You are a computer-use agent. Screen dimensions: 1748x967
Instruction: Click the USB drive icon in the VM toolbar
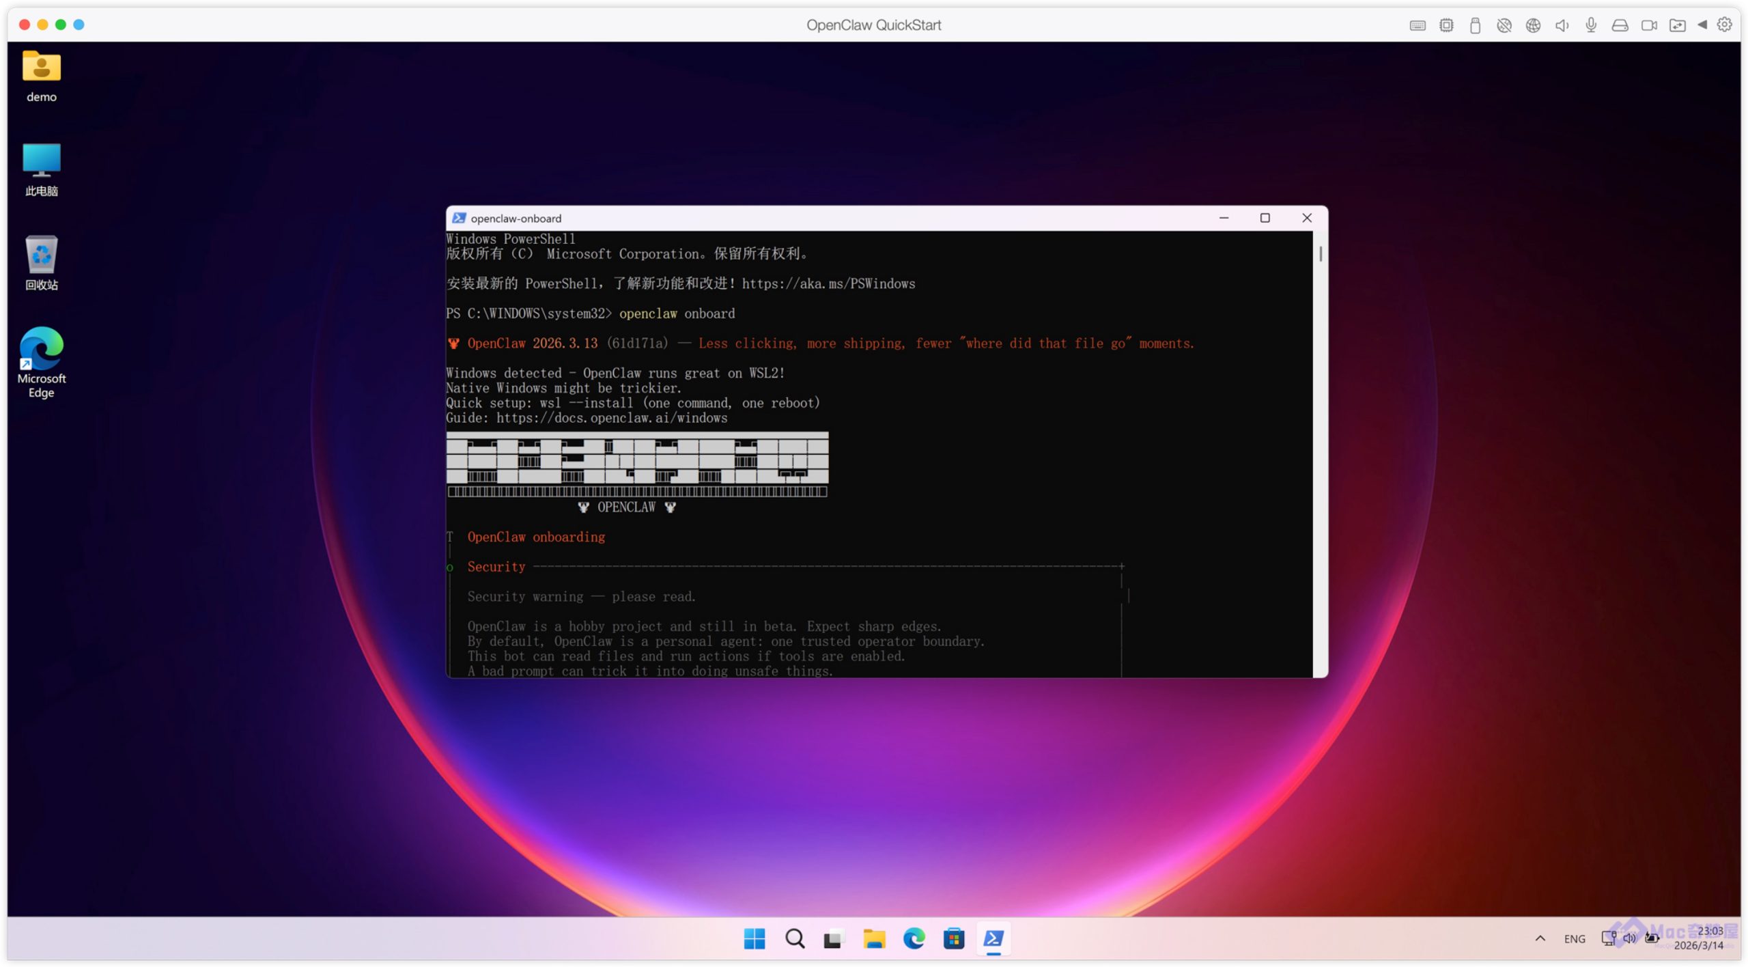[1474, 25]
